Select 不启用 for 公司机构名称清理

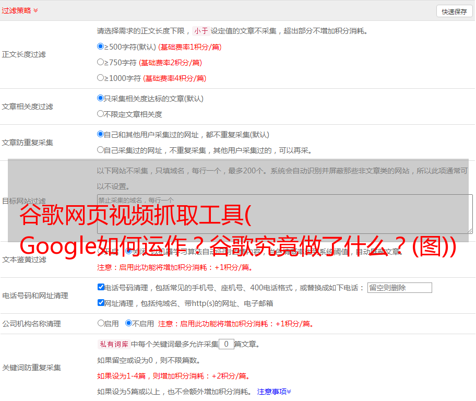point(129,323)
